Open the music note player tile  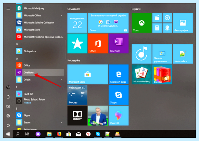tap(142, 54)
